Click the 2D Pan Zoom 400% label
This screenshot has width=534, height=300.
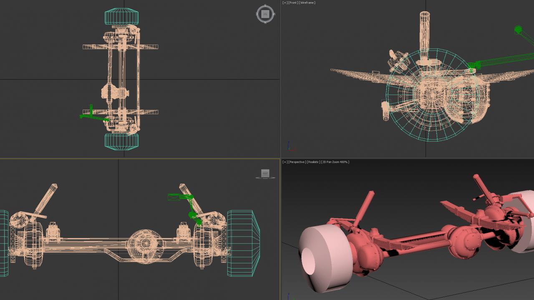[x=335, y=162]
